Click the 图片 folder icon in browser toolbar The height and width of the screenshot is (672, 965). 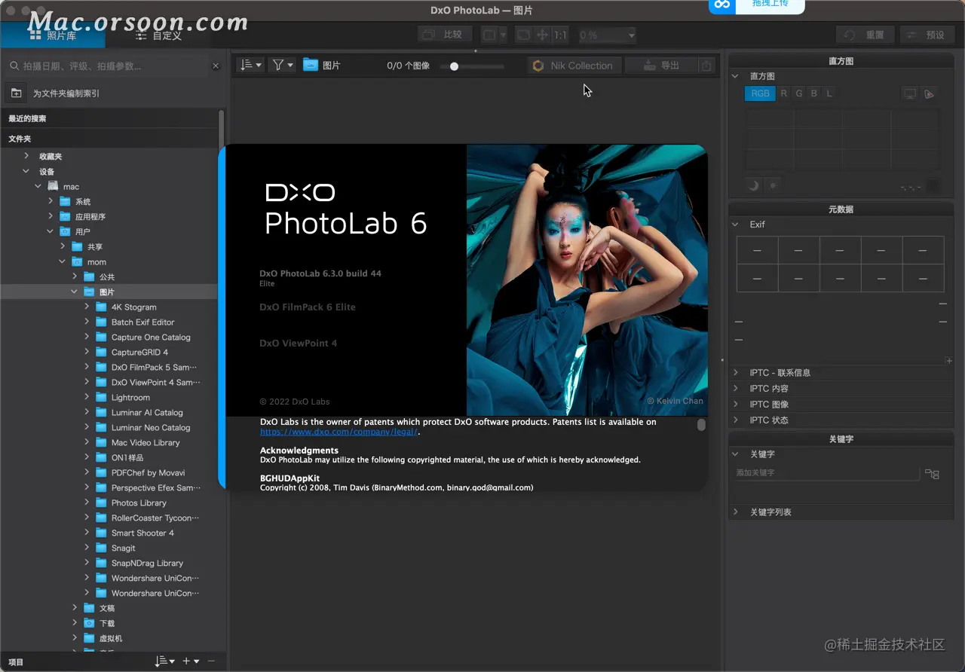(x=311, y=65)
